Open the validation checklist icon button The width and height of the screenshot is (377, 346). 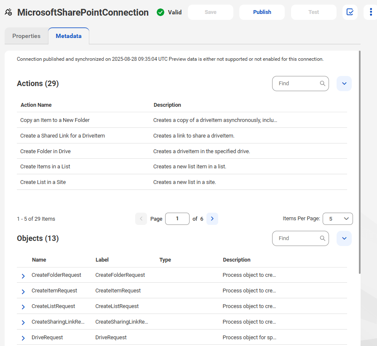coord(350,12)
